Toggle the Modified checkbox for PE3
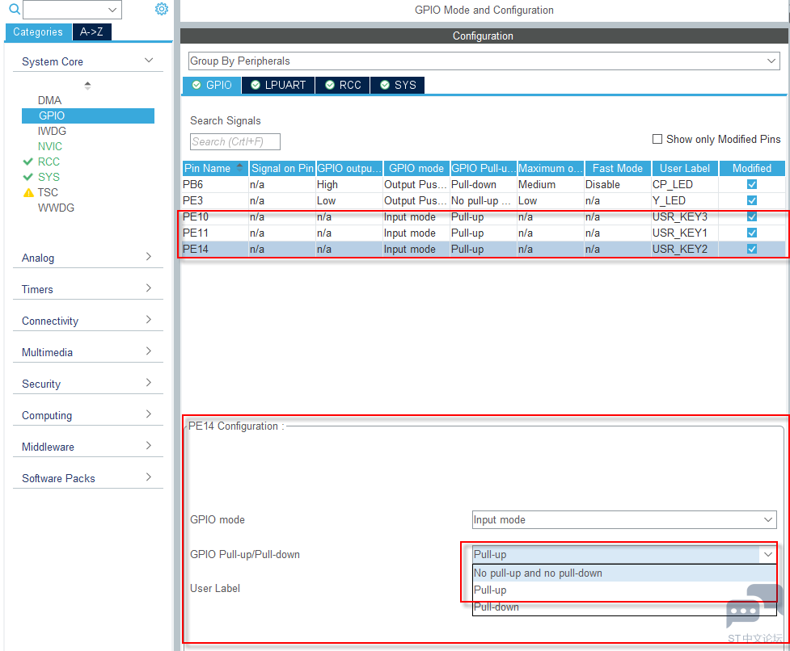This screenshot has height=651, width=790. (752, 200)
